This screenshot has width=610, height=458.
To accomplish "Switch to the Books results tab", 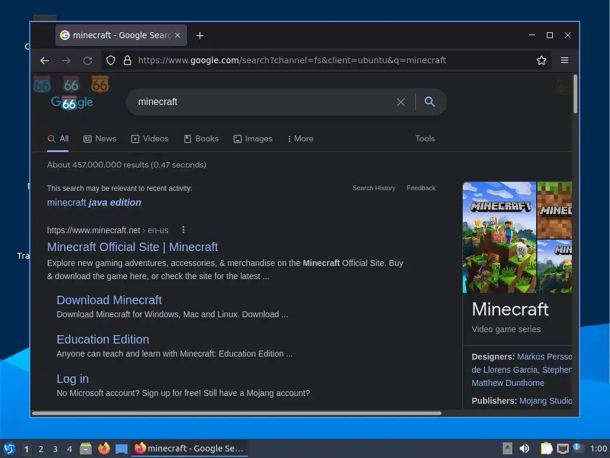I will (201, 138).
